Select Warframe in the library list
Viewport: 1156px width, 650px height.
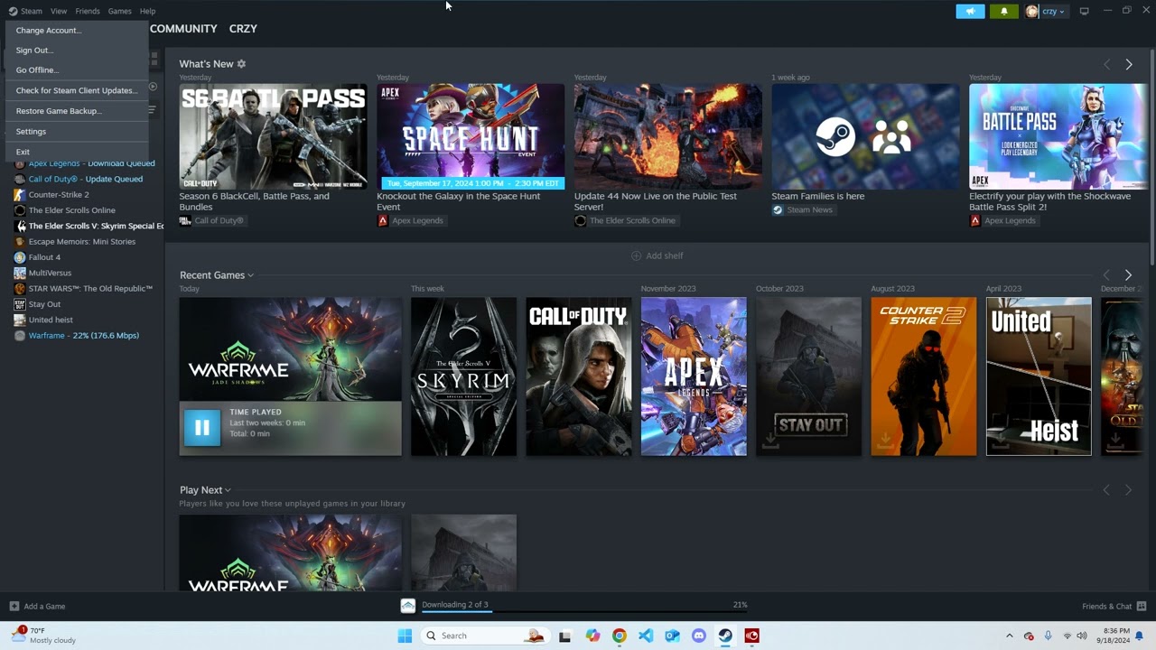[x=83, y=336]
